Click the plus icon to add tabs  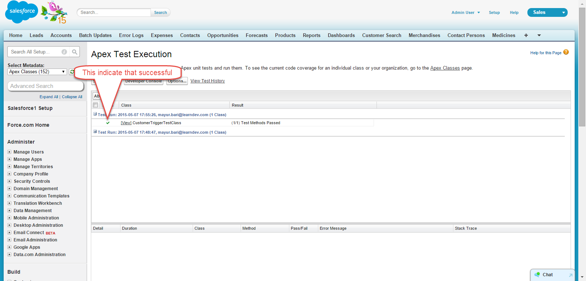[526, 36]
